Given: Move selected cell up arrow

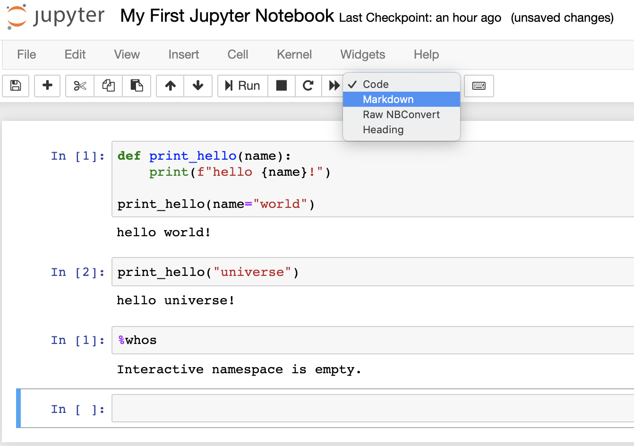Looking at the screenshot, I should click(170, 86).
